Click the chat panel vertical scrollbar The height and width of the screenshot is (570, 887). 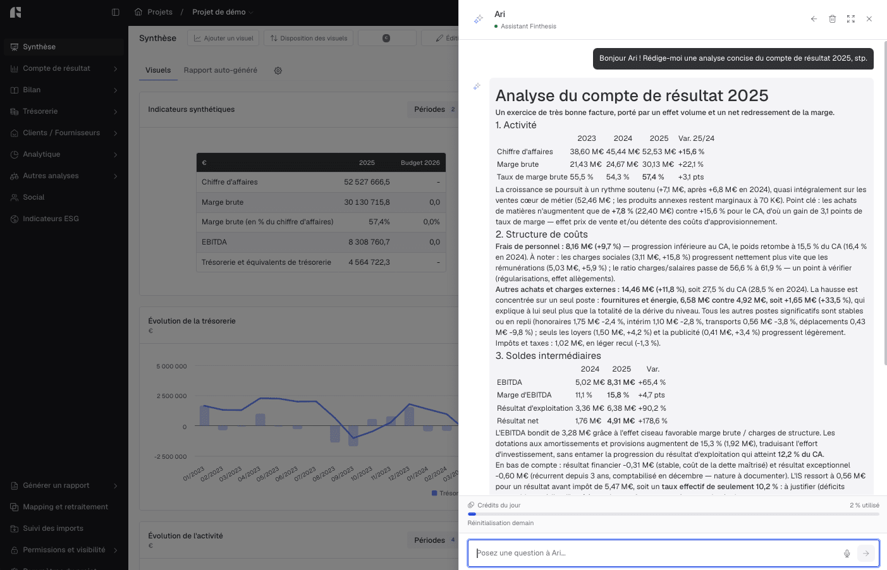[x=884, y=202]
